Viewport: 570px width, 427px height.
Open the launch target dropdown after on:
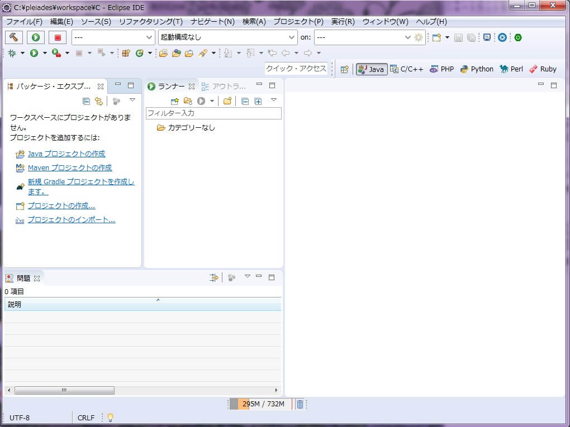point(363,37)
